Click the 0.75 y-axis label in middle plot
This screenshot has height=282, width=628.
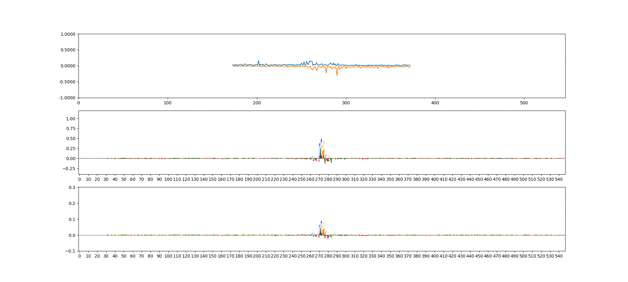[x=70, y=129]
